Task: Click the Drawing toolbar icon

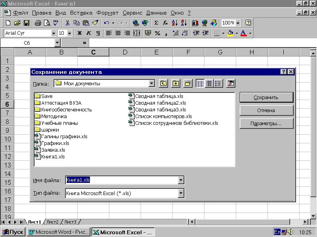Action: tap(214, 23)
